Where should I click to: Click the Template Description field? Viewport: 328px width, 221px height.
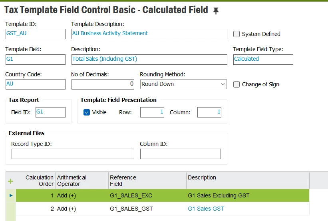click(x=149, y=34)
